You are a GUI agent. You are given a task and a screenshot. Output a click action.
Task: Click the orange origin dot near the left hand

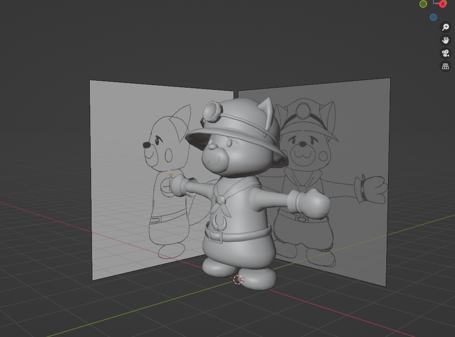[171, 175]
